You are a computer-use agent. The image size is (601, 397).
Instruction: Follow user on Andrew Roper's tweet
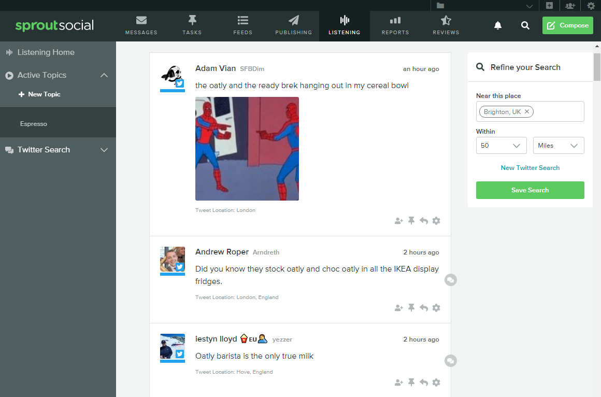398,308
